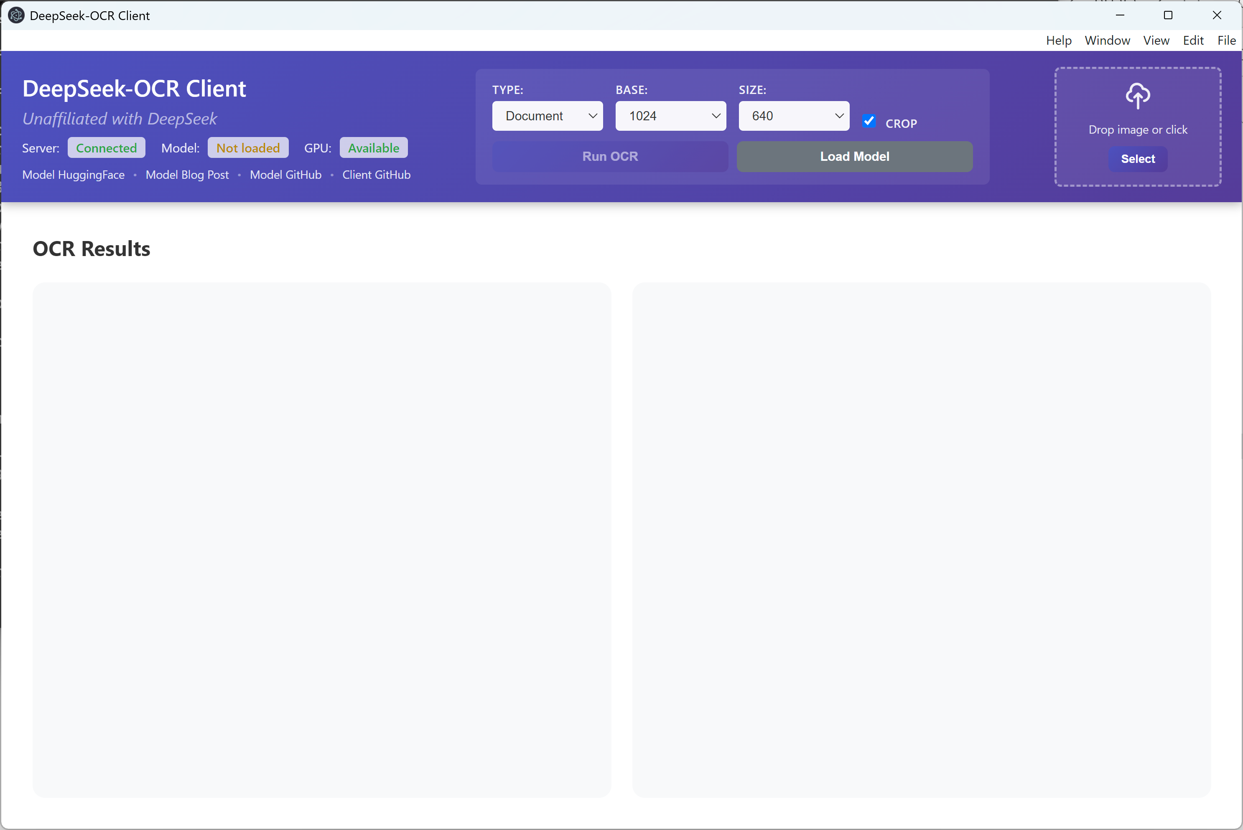Open the TYPE dropdown showing Document
Screen dimensions: 1243x830
click(547, 116)
